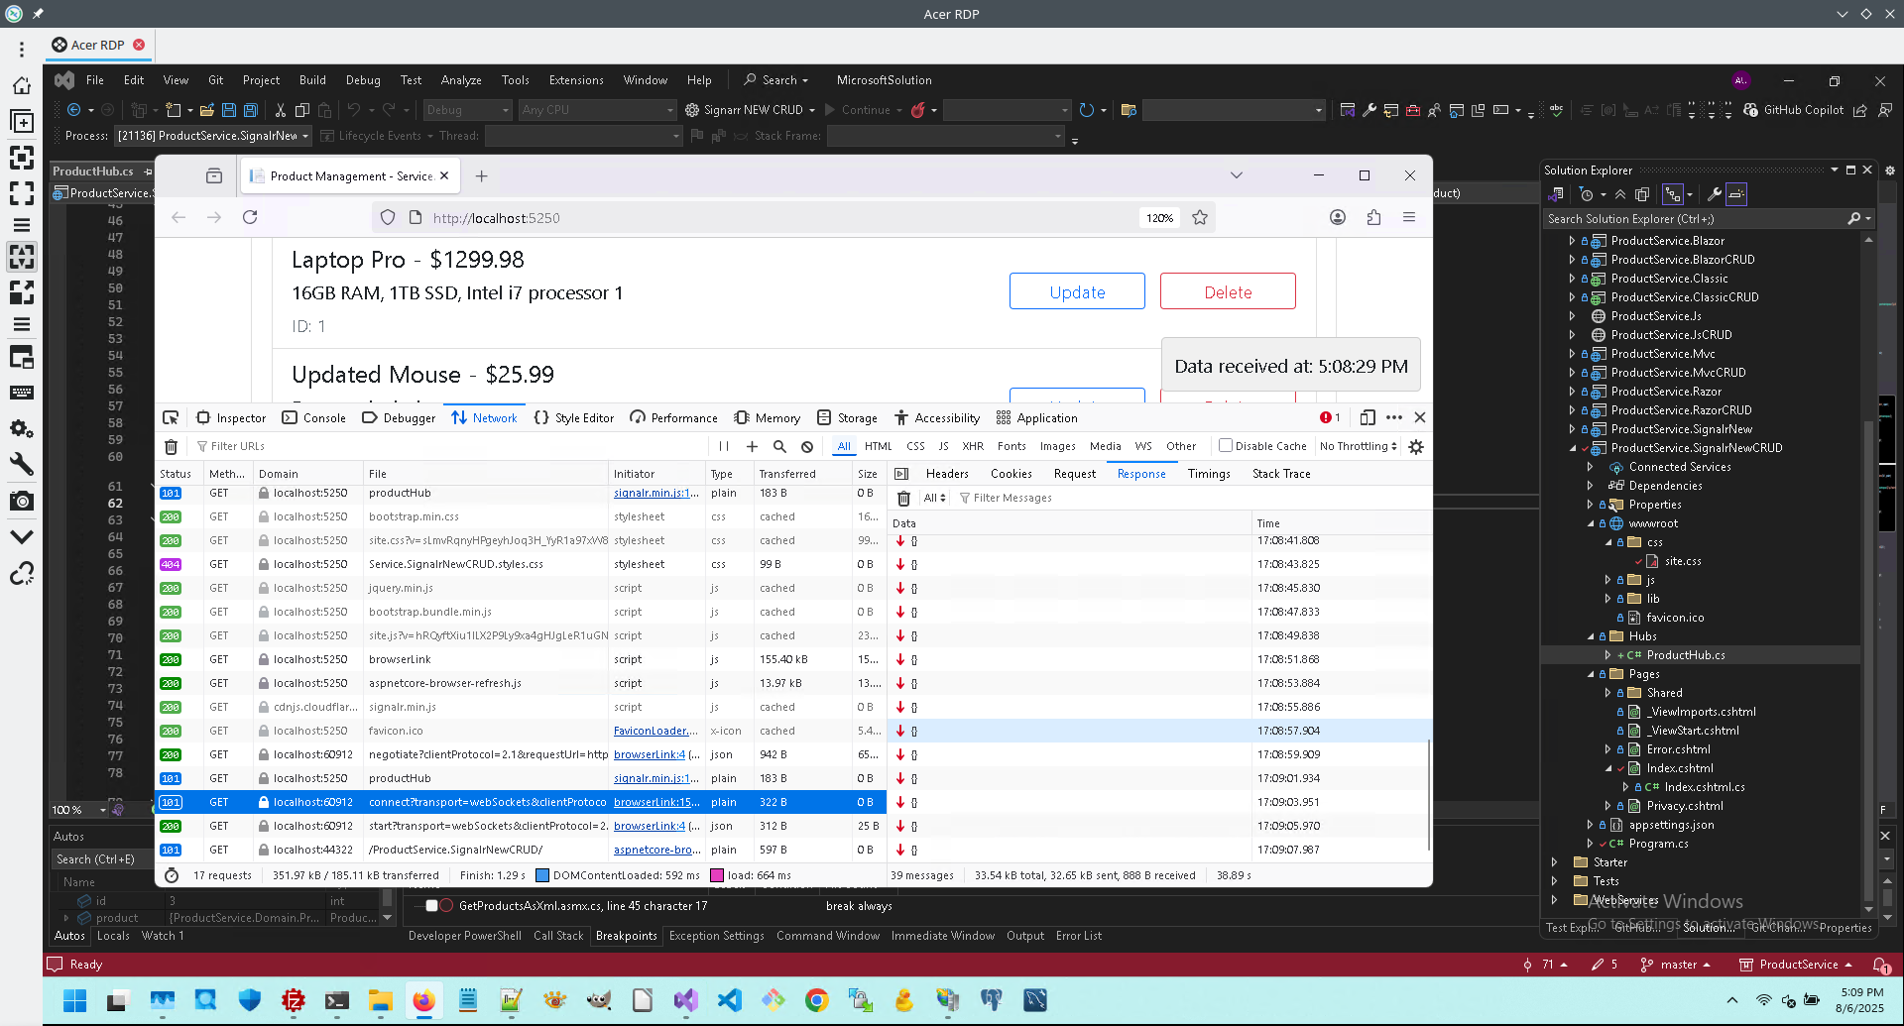Select ProductHub.cs in Solution Explorer
The image size is (1904, 1026).
1686,655
